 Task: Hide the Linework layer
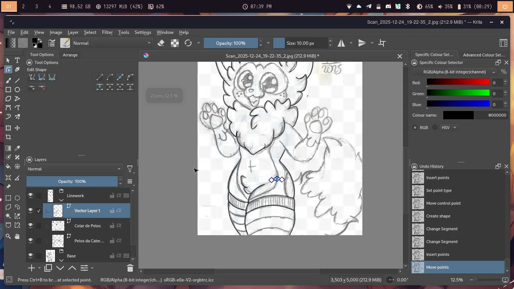[x=30, y=195]
